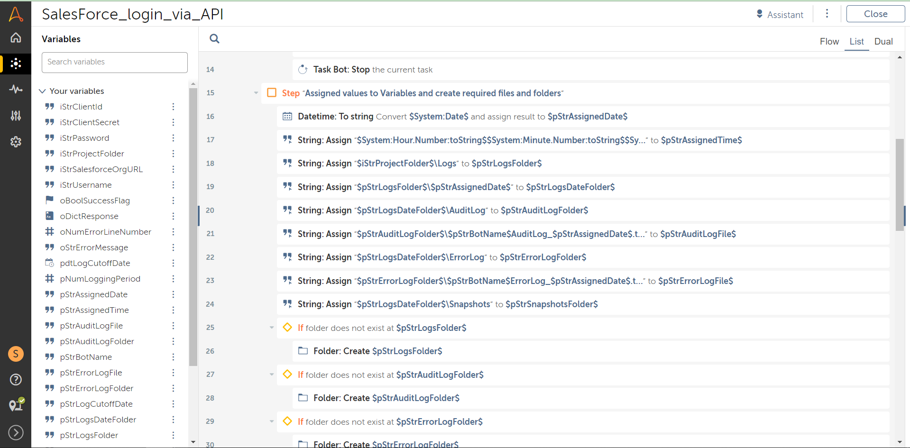Click the Help question mark icon
This screenshot has height=448, width=910.
coord(16,379)
